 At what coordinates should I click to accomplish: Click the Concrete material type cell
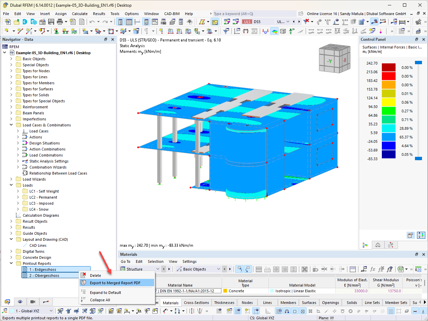pos(245,291)
